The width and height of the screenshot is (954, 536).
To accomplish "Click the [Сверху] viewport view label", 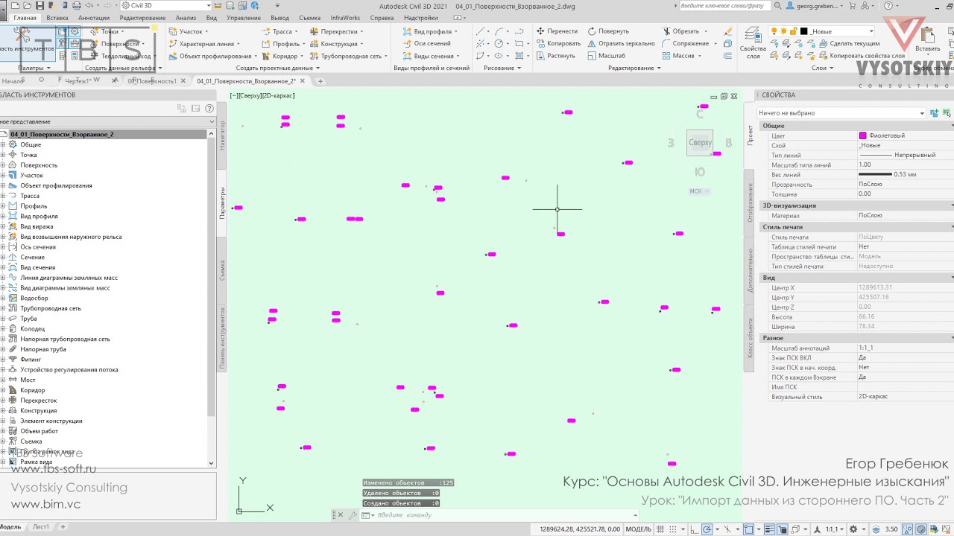I will coord(251,96).
